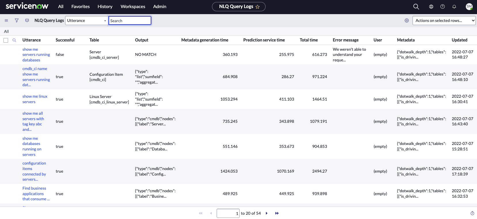Sort by the Total time column
Viewport: 477px width, 219px height.
(309, 40)
